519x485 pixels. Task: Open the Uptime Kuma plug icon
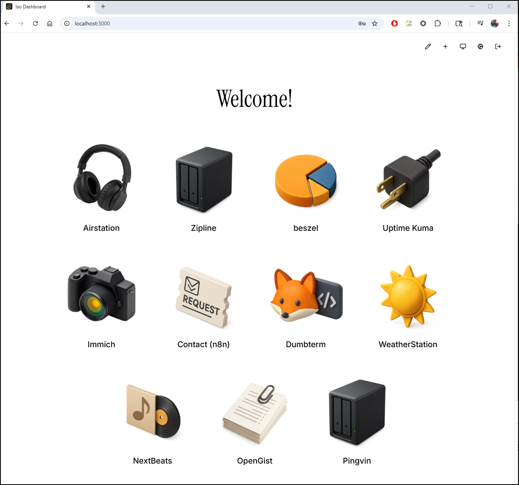(409, 179)
